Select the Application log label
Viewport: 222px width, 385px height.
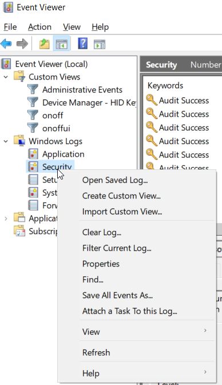[64, 154]
